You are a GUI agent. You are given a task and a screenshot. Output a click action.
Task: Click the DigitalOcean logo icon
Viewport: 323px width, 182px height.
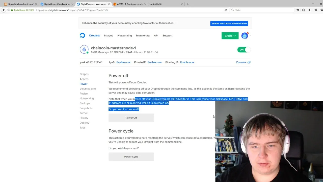tap(82, 35)
